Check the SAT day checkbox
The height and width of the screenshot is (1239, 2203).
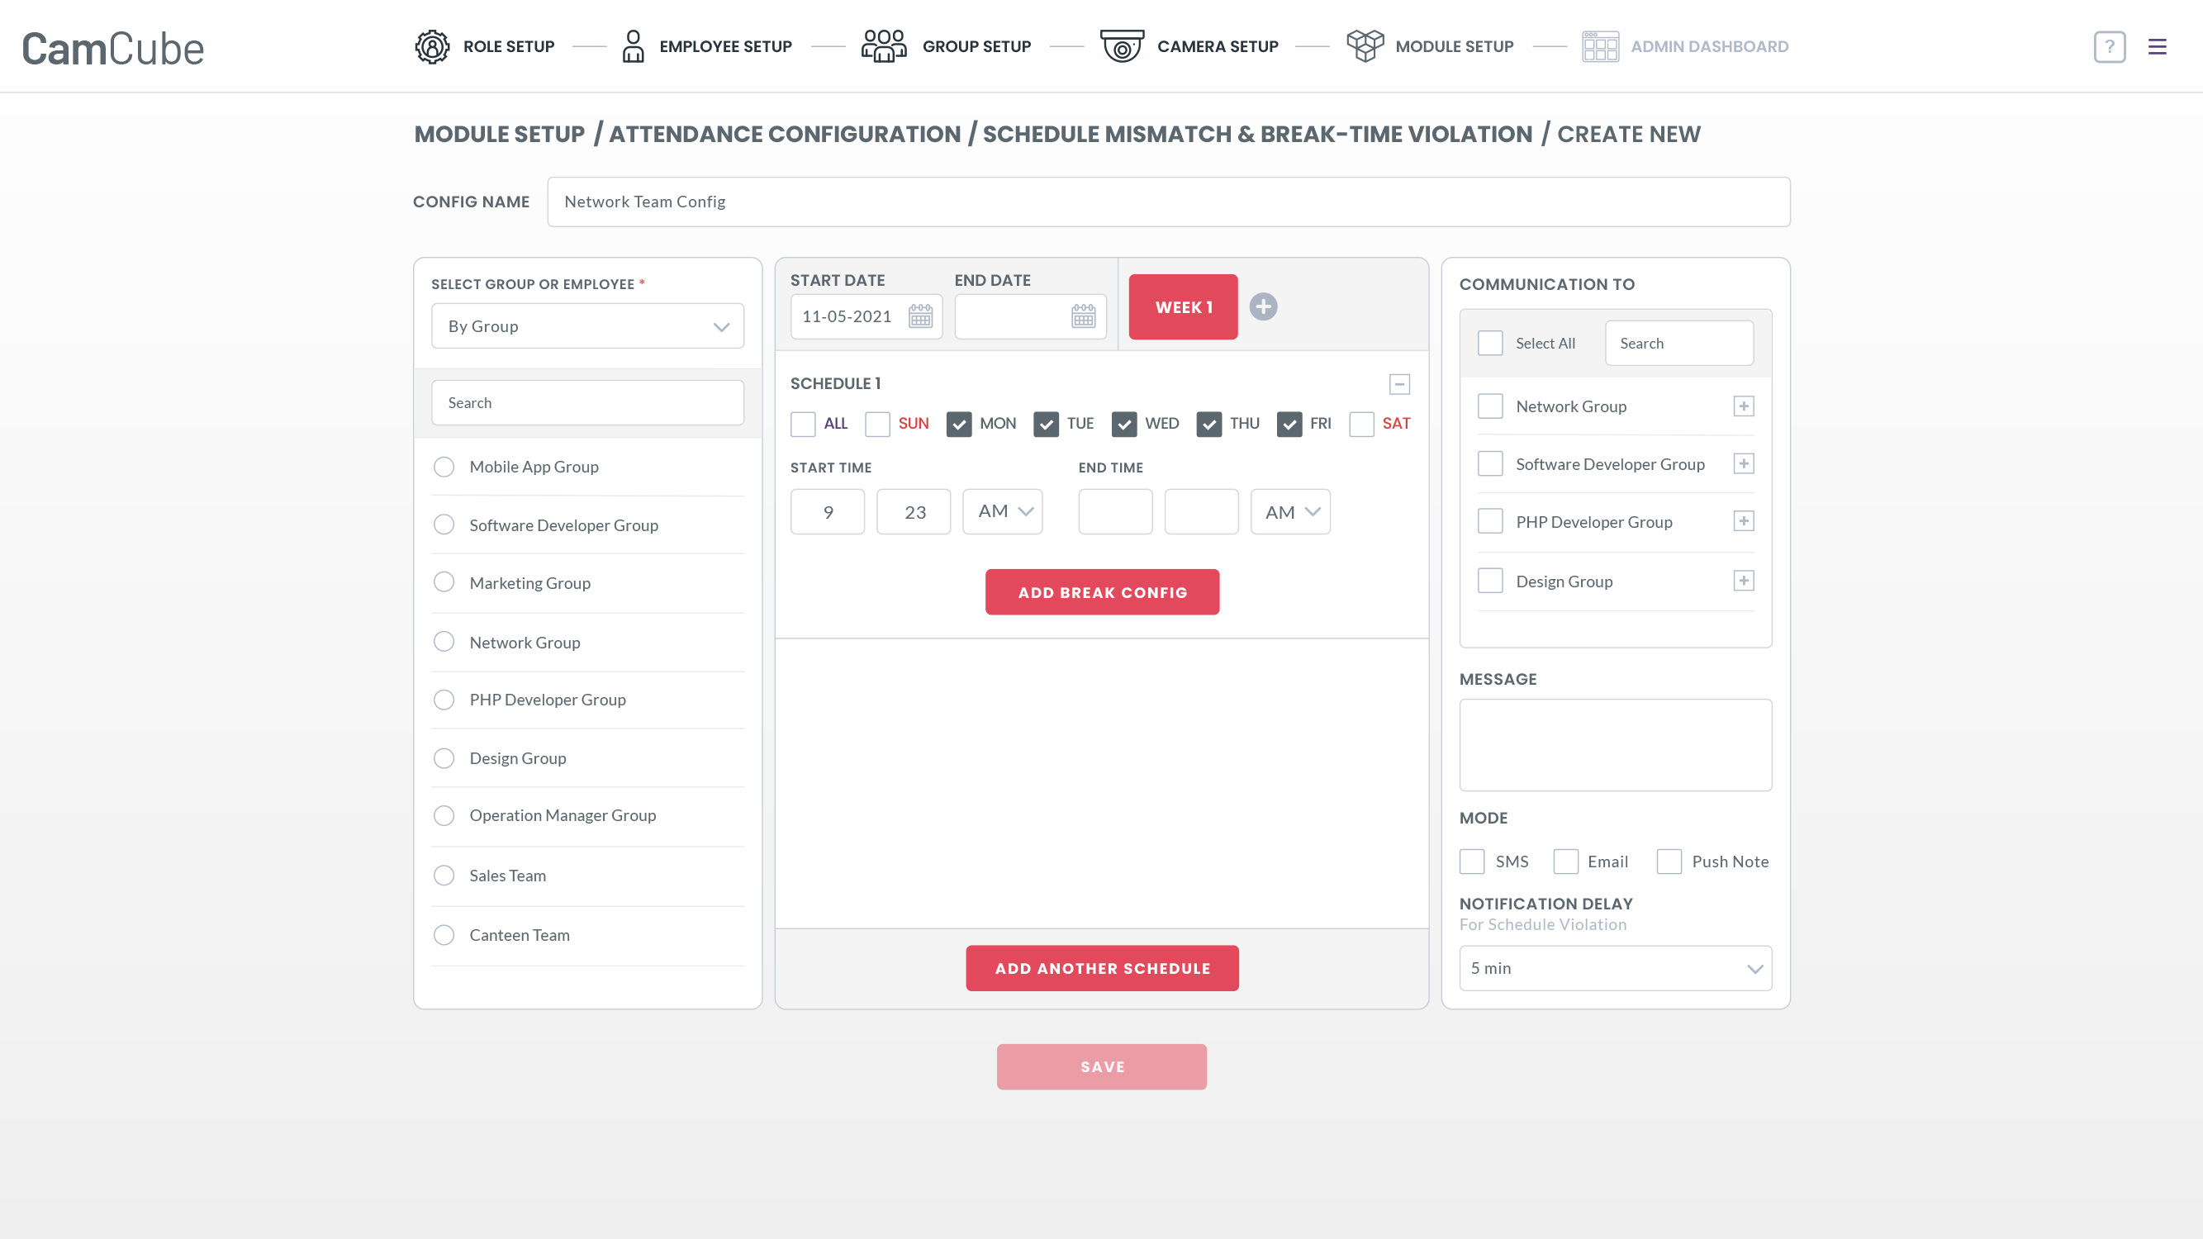(x=1361, y=424)
